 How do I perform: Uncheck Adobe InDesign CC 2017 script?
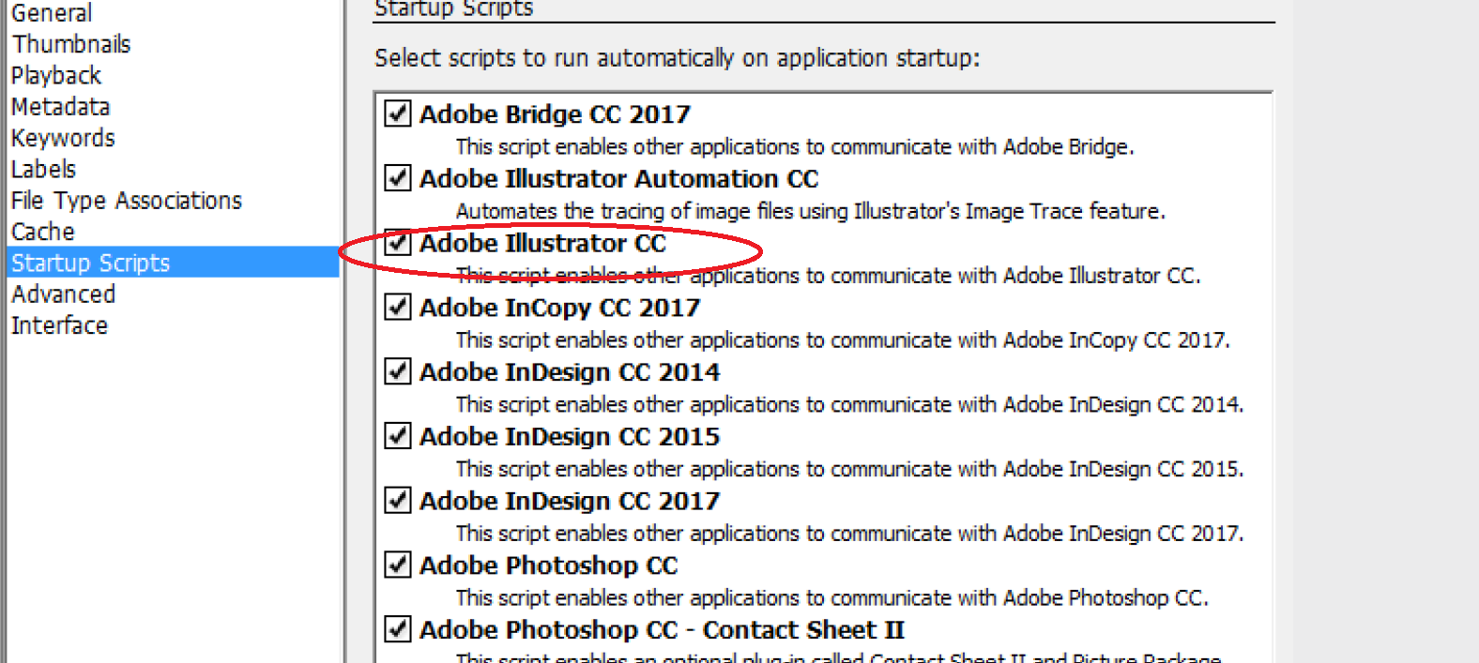398,500
